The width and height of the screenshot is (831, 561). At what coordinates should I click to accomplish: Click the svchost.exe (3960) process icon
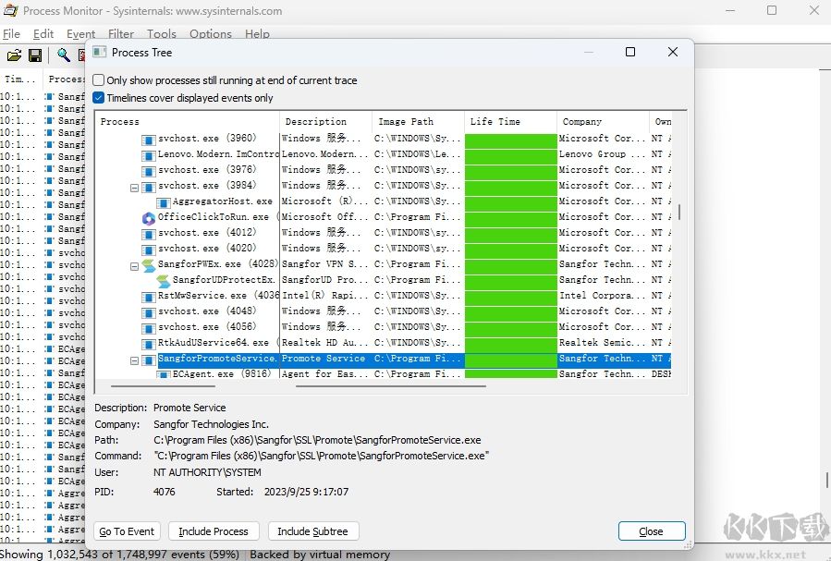149,140
